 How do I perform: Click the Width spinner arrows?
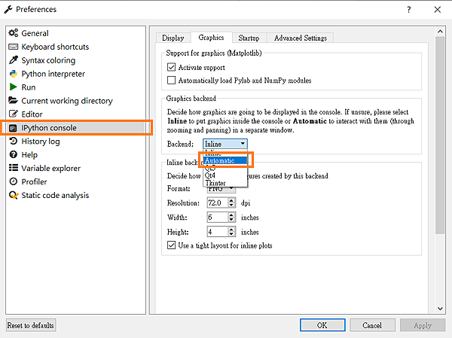tap(231, 217)
